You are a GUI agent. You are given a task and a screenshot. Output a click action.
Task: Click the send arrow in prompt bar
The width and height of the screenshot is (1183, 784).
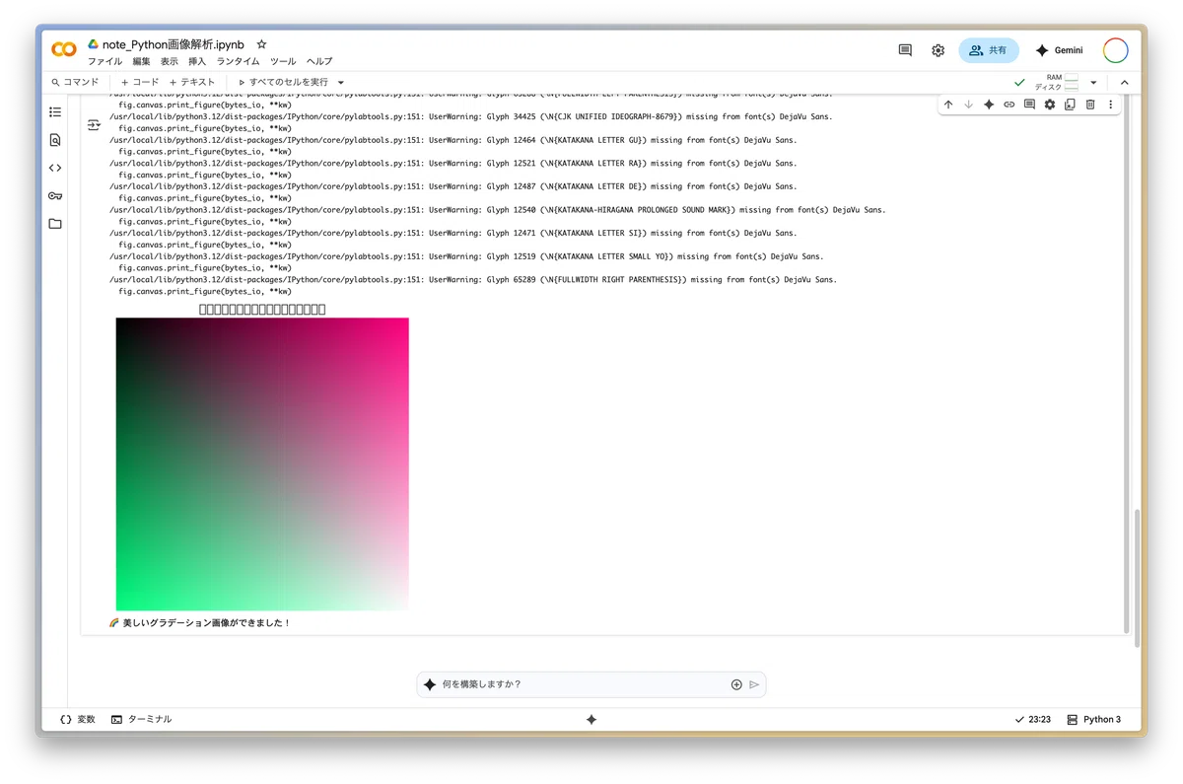point(754,684)
